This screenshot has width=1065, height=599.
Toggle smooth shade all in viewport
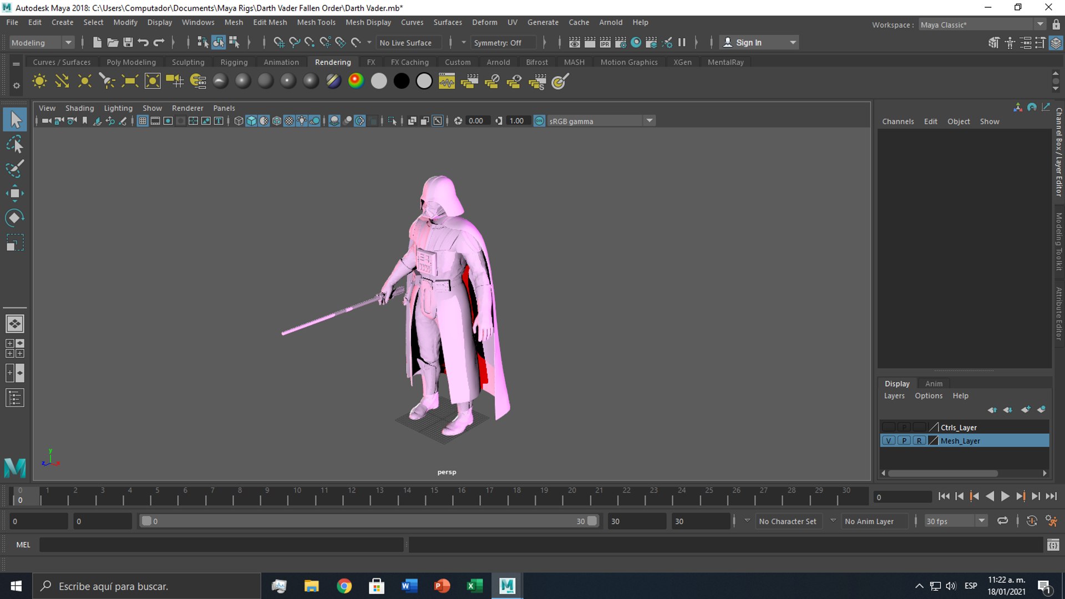251,121
